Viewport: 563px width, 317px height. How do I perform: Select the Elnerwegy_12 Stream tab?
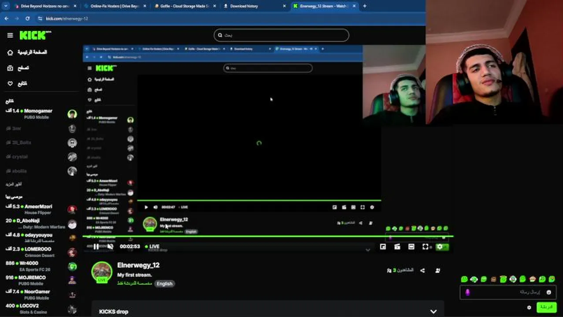pos(324,6)
